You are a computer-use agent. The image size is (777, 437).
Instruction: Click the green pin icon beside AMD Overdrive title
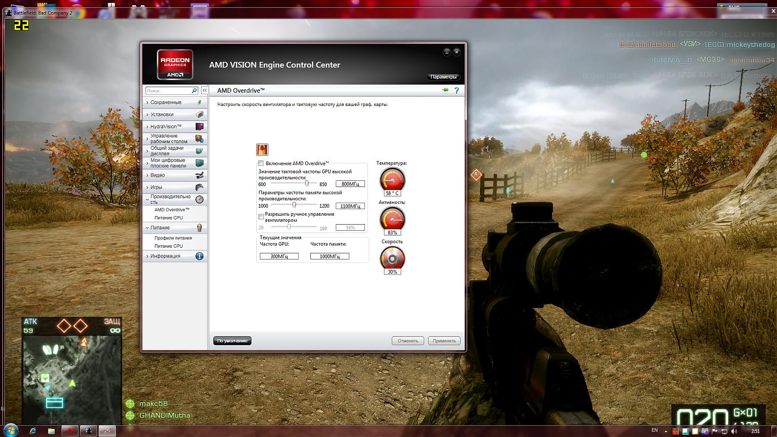[445, 90]
